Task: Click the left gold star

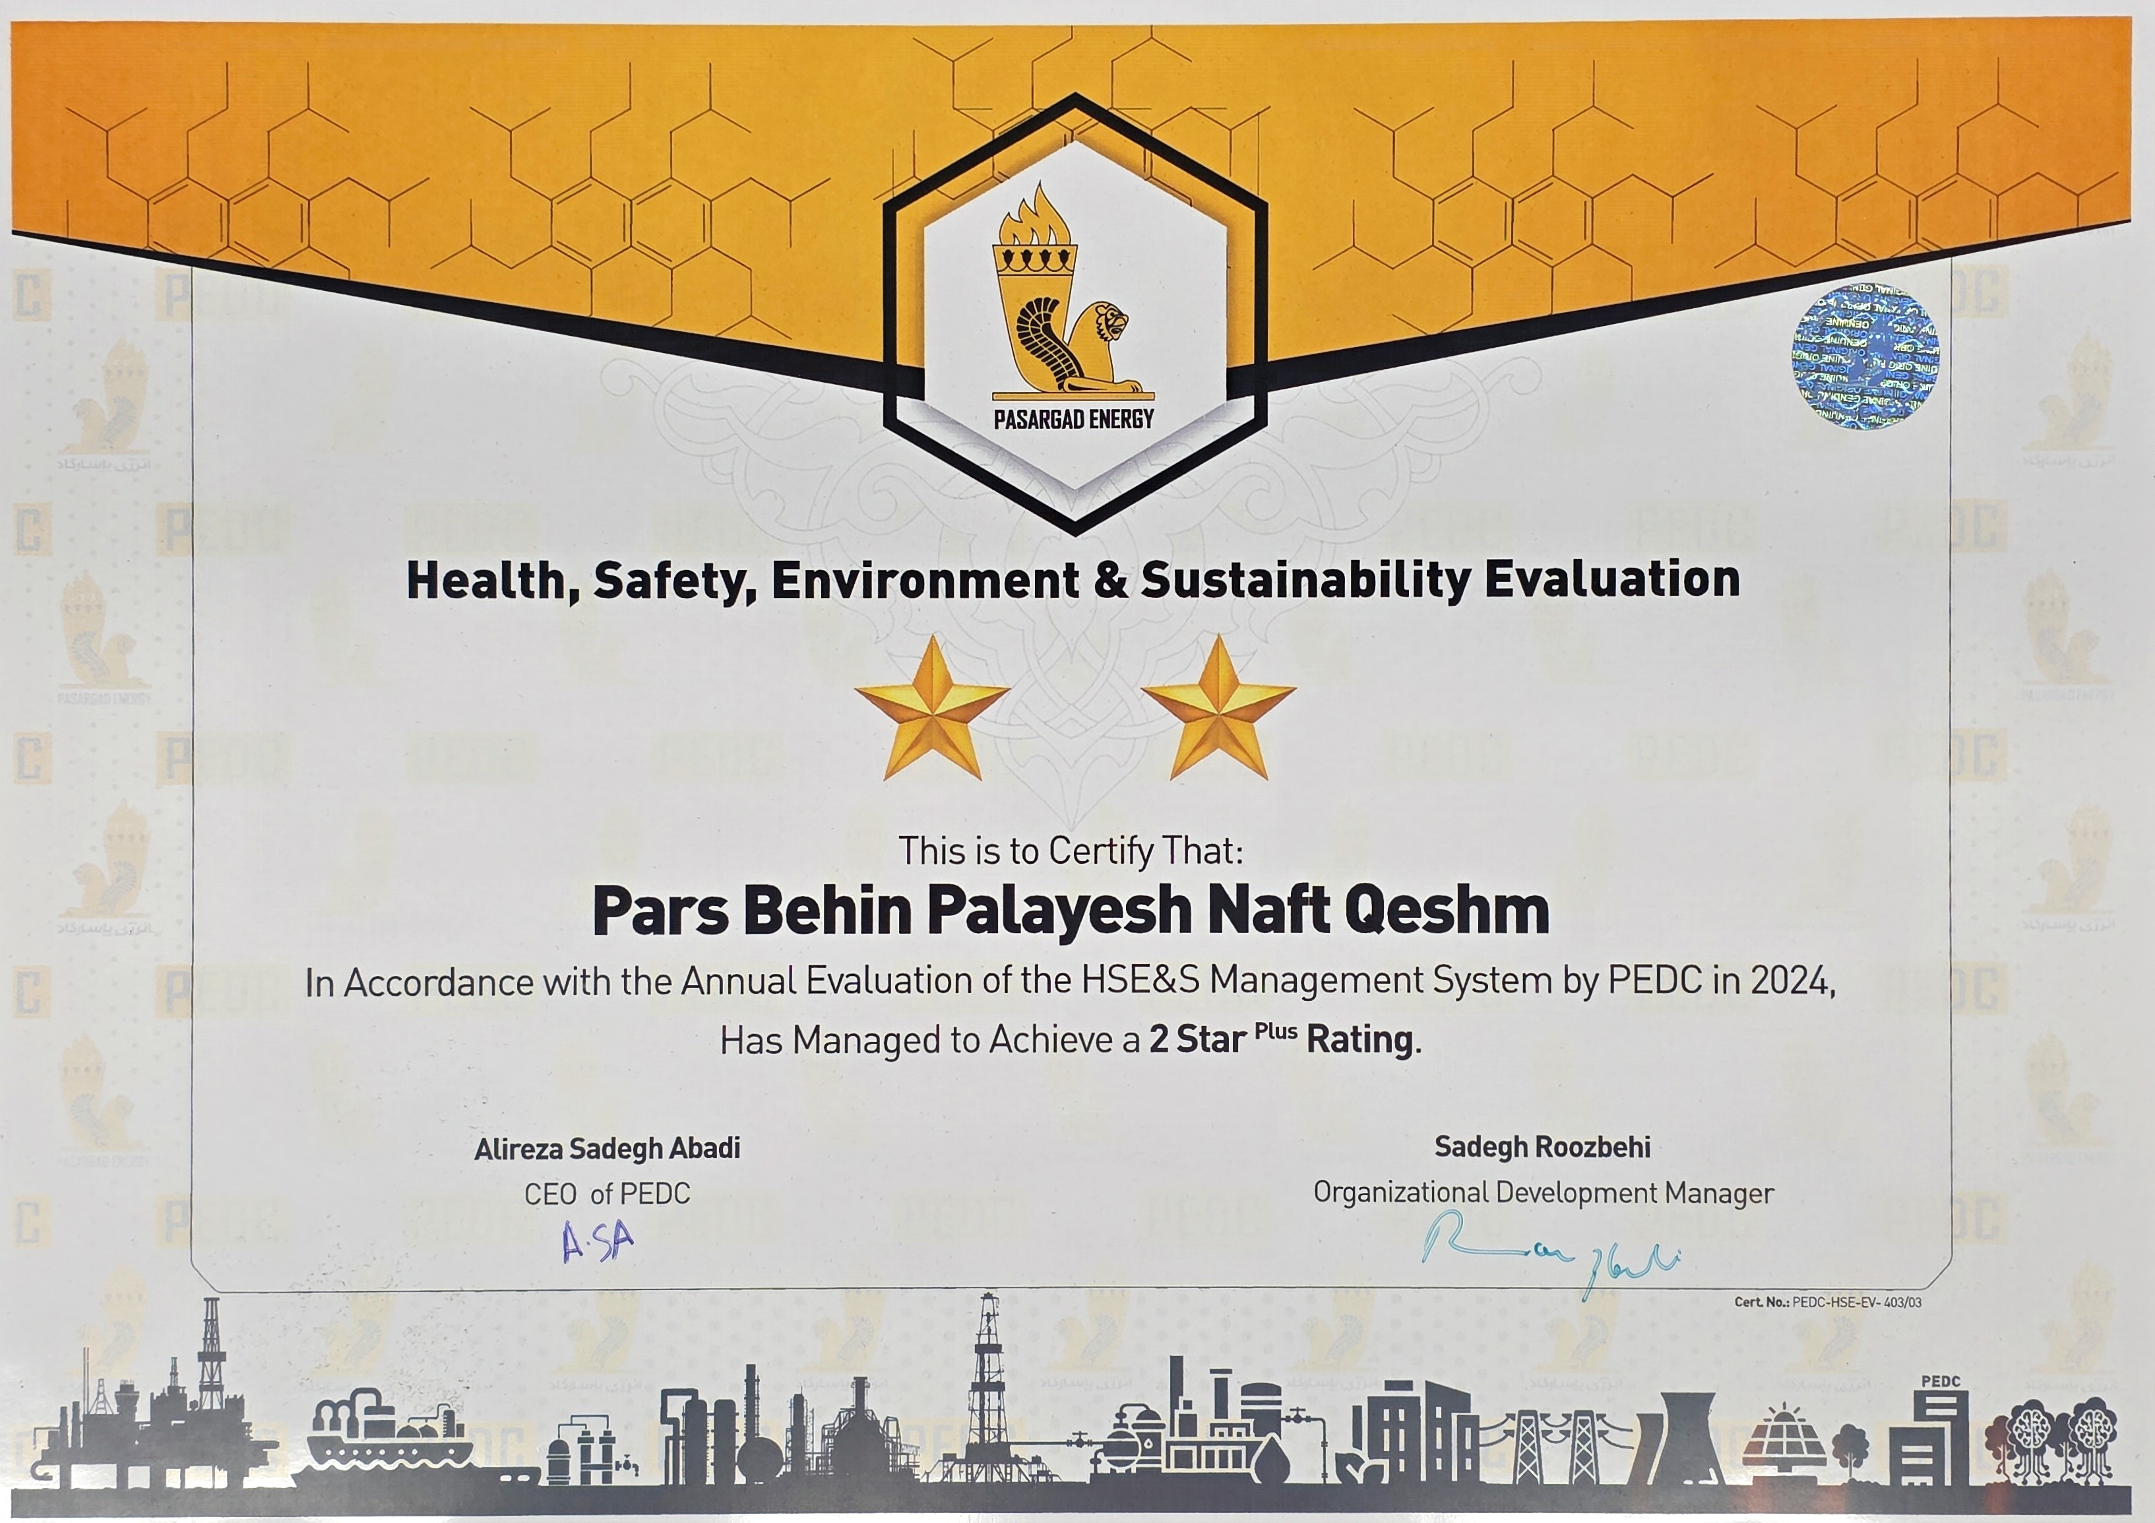Action: click(932, 708)
